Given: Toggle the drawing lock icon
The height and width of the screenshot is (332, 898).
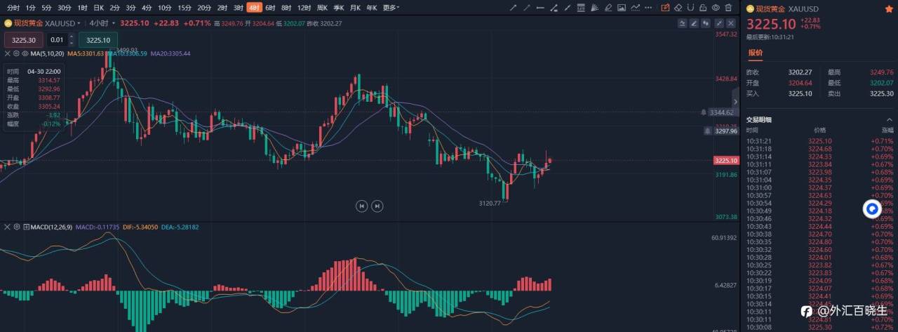Looking at the screenshot, I should 703,8.
